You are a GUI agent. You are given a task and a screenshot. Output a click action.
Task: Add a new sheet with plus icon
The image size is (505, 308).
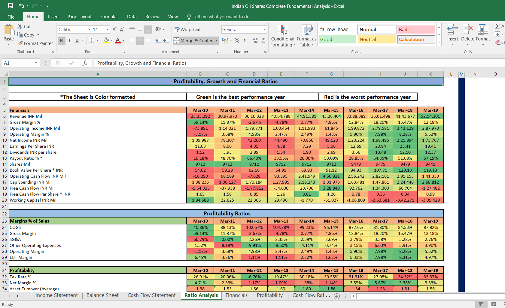pos(337,296)
